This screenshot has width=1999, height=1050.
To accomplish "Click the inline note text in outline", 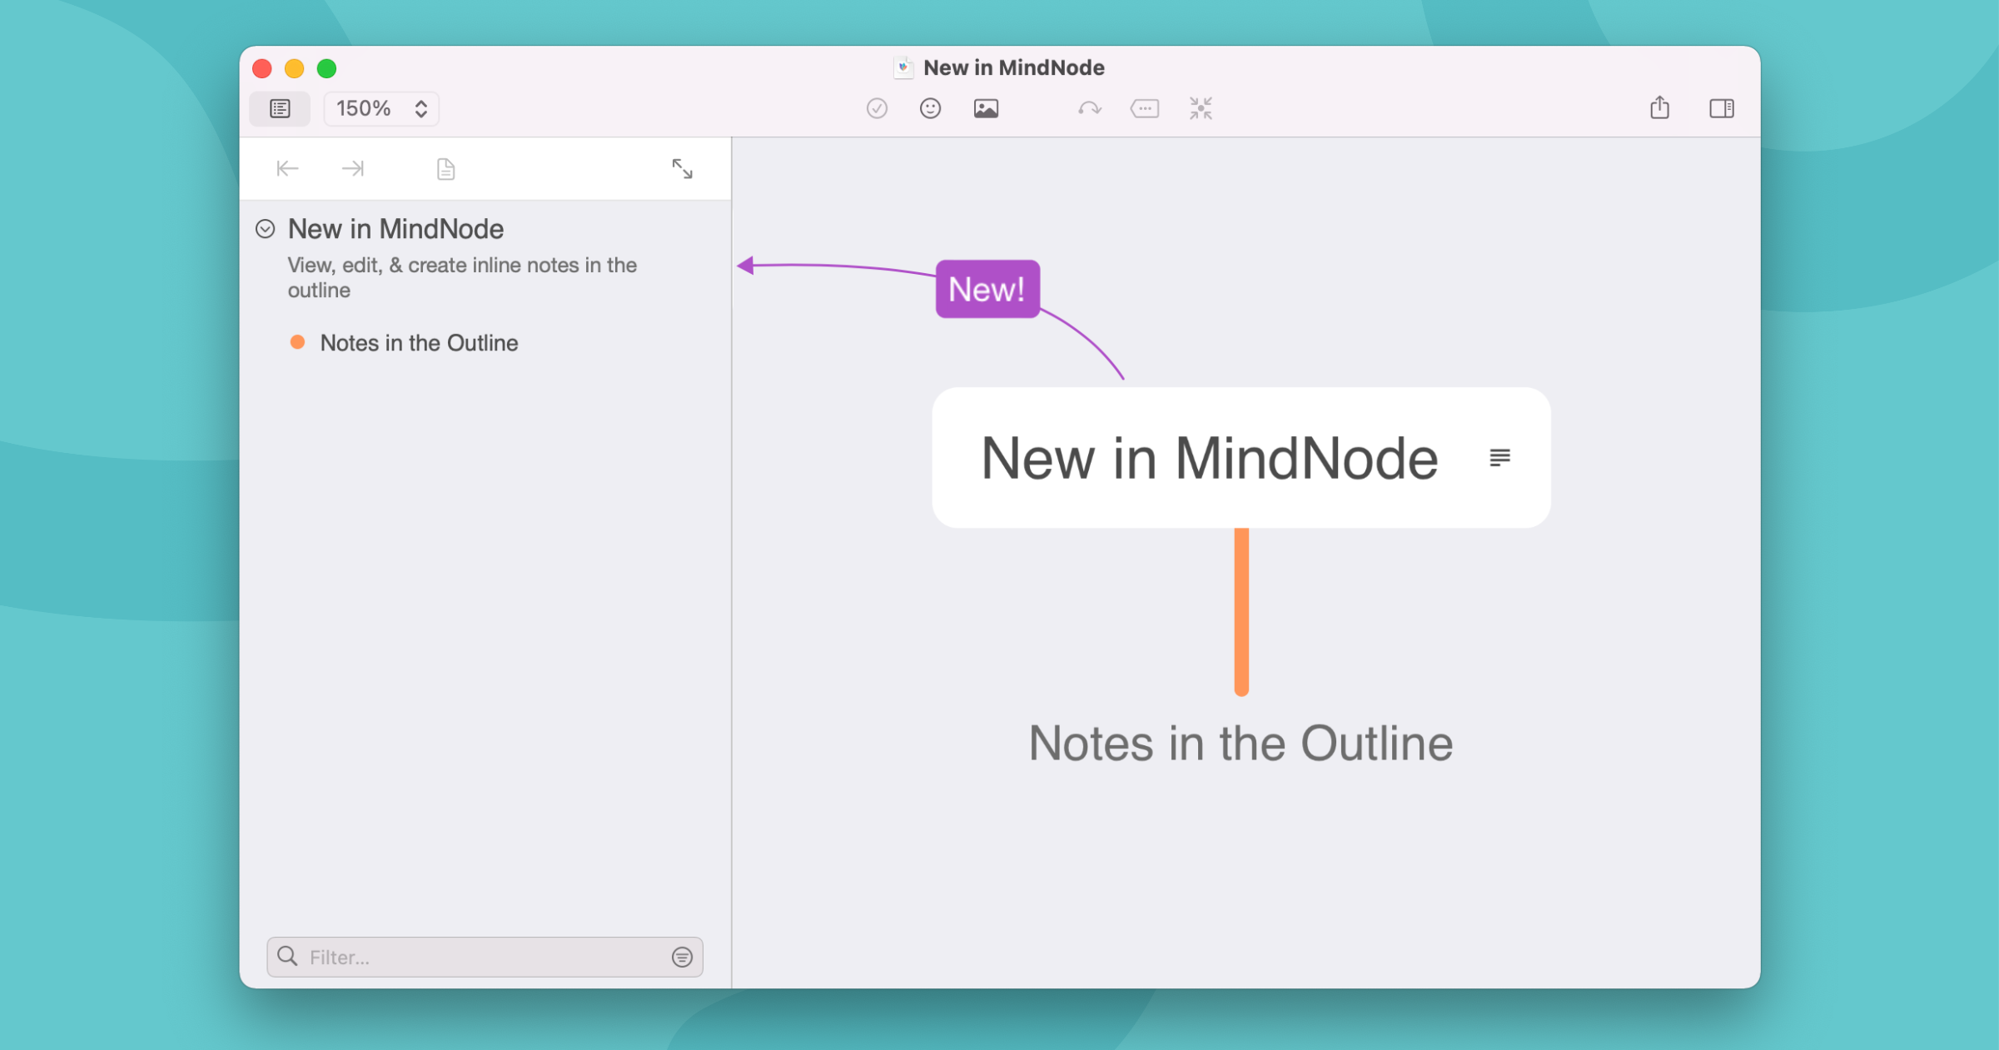I will 462,277.
